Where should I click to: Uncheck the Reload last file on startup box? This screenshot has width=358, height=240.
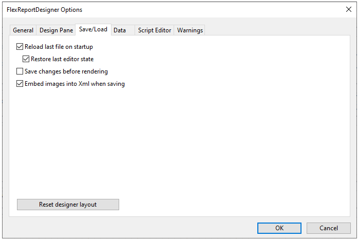pyautogui.click(x=20, y=47)
